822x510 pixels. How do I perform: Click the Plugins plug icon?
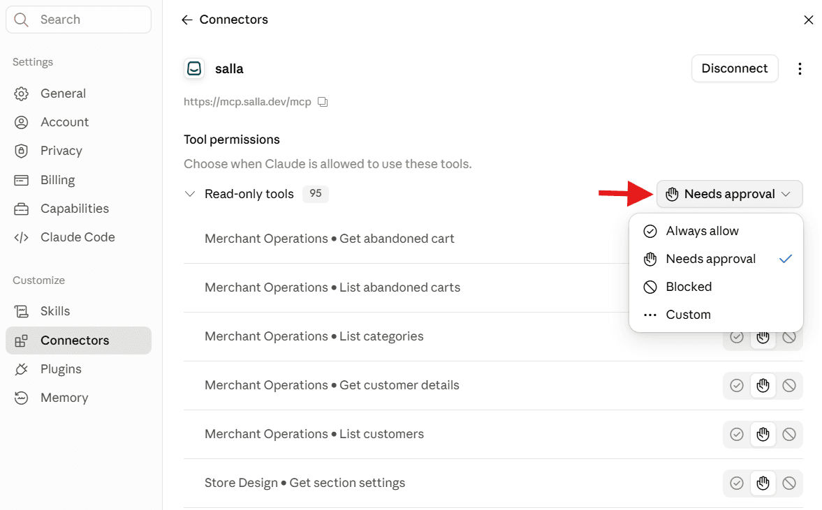coord(21,369)
